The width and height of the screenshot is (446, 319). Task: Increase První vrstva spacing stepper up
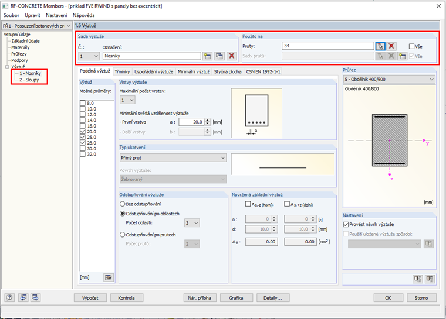208,120
